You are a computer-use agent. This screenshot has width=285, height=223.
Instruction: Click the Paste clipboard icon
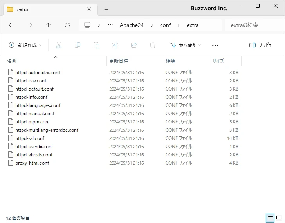coord(96,45)
